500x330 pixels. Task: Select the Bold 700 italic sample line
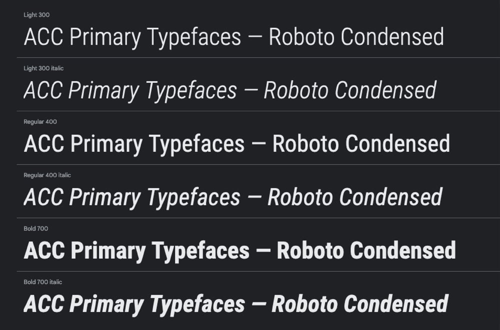coord(235,304)
